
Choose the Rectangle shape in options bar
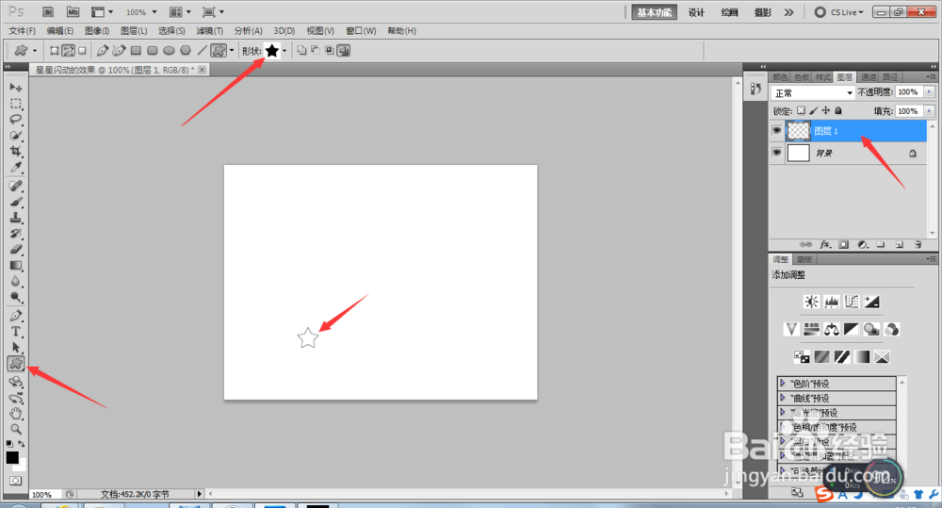(x=136, y=51)
